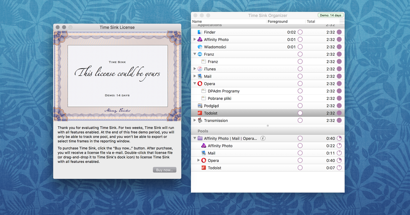Click the Demo: 14 days badge
The height and width of the screenshot is (215, 410).
pos(331,15)
